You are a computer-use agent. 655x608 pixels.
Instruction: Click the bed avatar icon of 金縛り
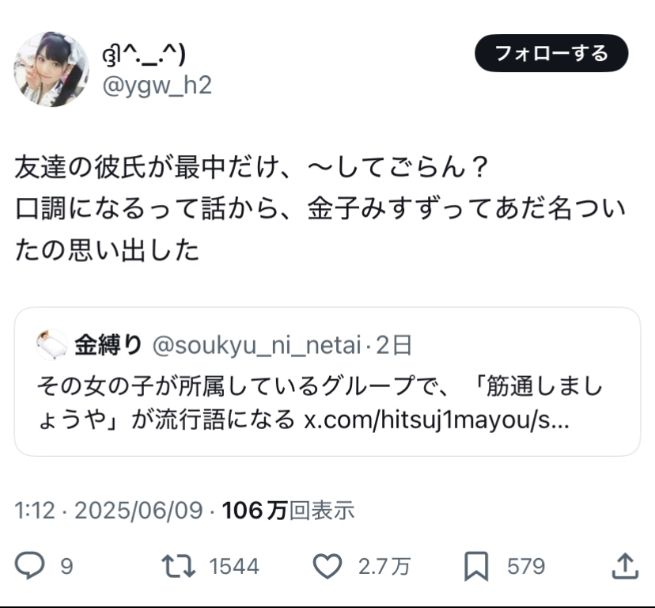52,345
